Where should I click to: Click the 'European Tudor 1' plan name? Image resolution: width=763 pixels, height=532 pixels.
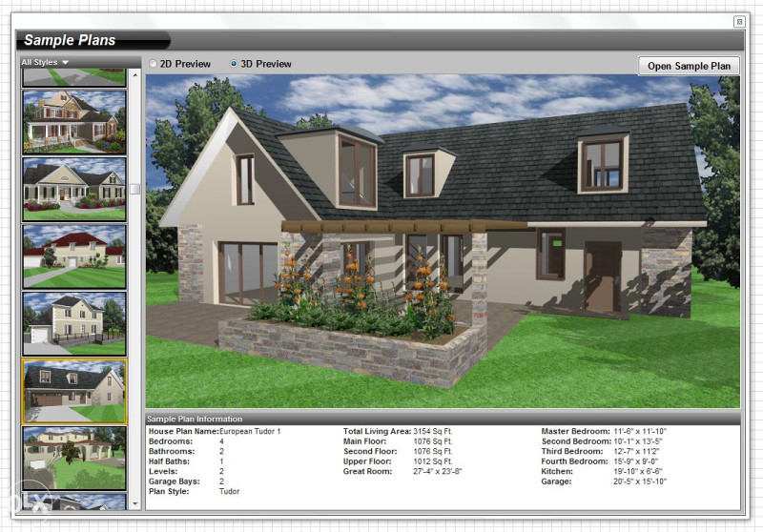click(250, 431)
